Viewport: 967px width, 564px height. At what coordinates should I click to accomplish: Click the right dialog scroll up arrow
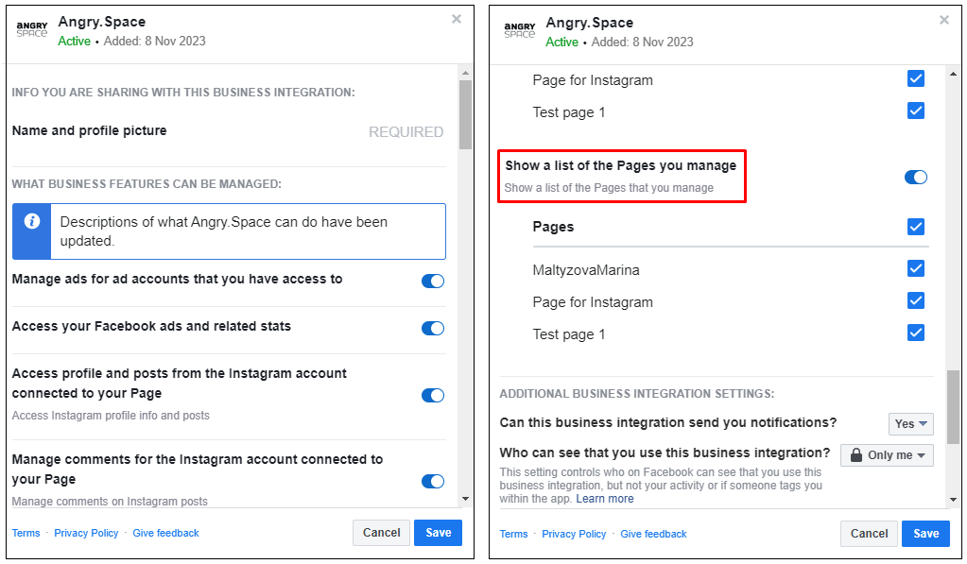954,74
